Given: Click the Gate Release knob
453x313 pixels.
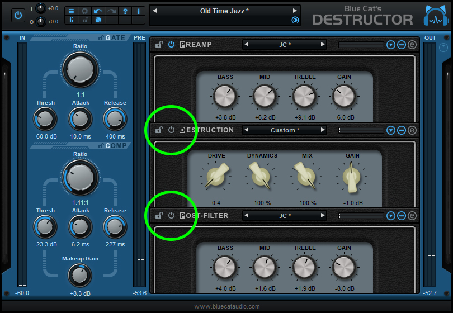Looking at the screenshot, I should (x=115, y=119).
